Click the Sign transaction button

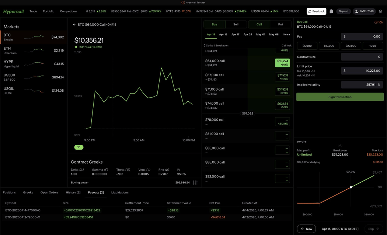(x=340, y=97)
